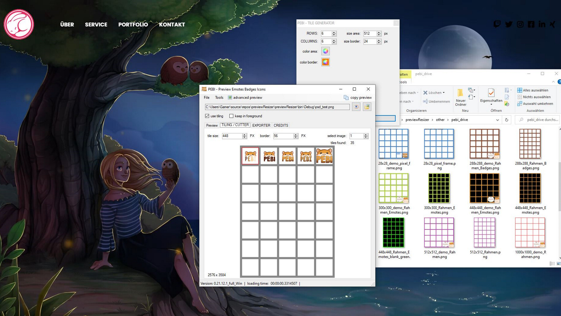
Task: Click the copy preview icon
Action: 346,97
